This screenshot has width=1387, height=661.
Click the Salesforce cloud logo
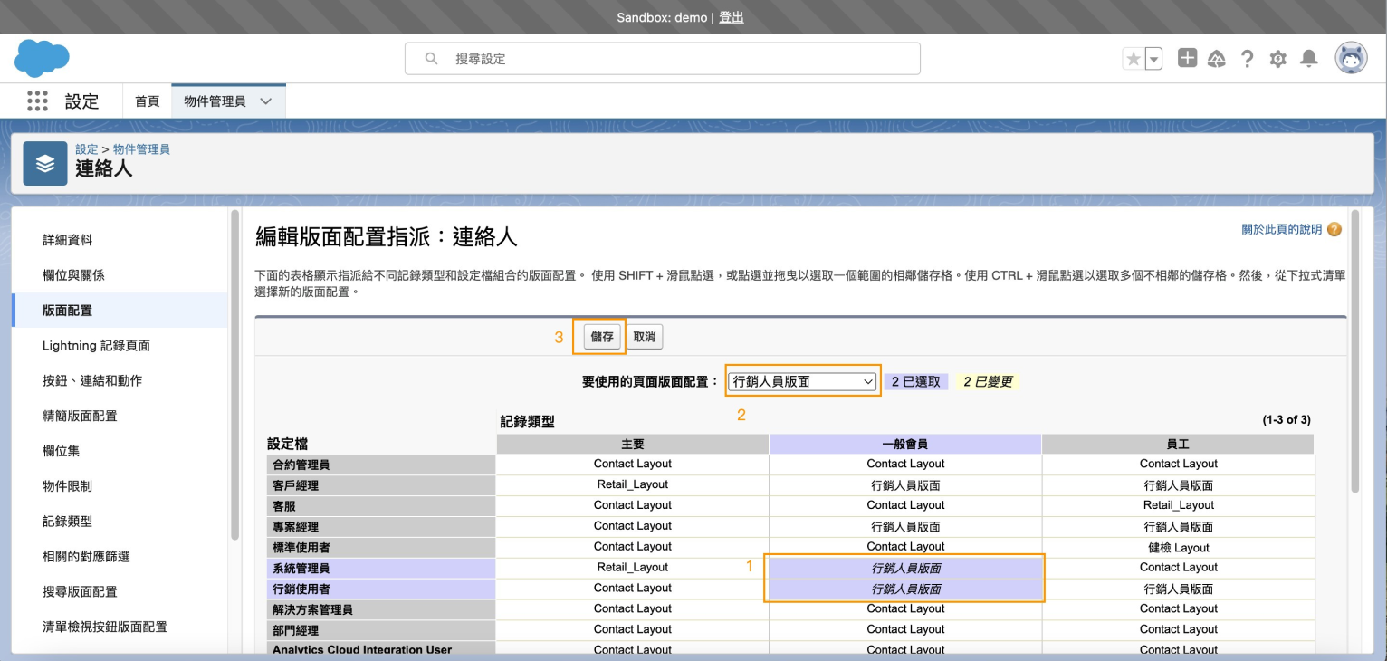(42, 59)
